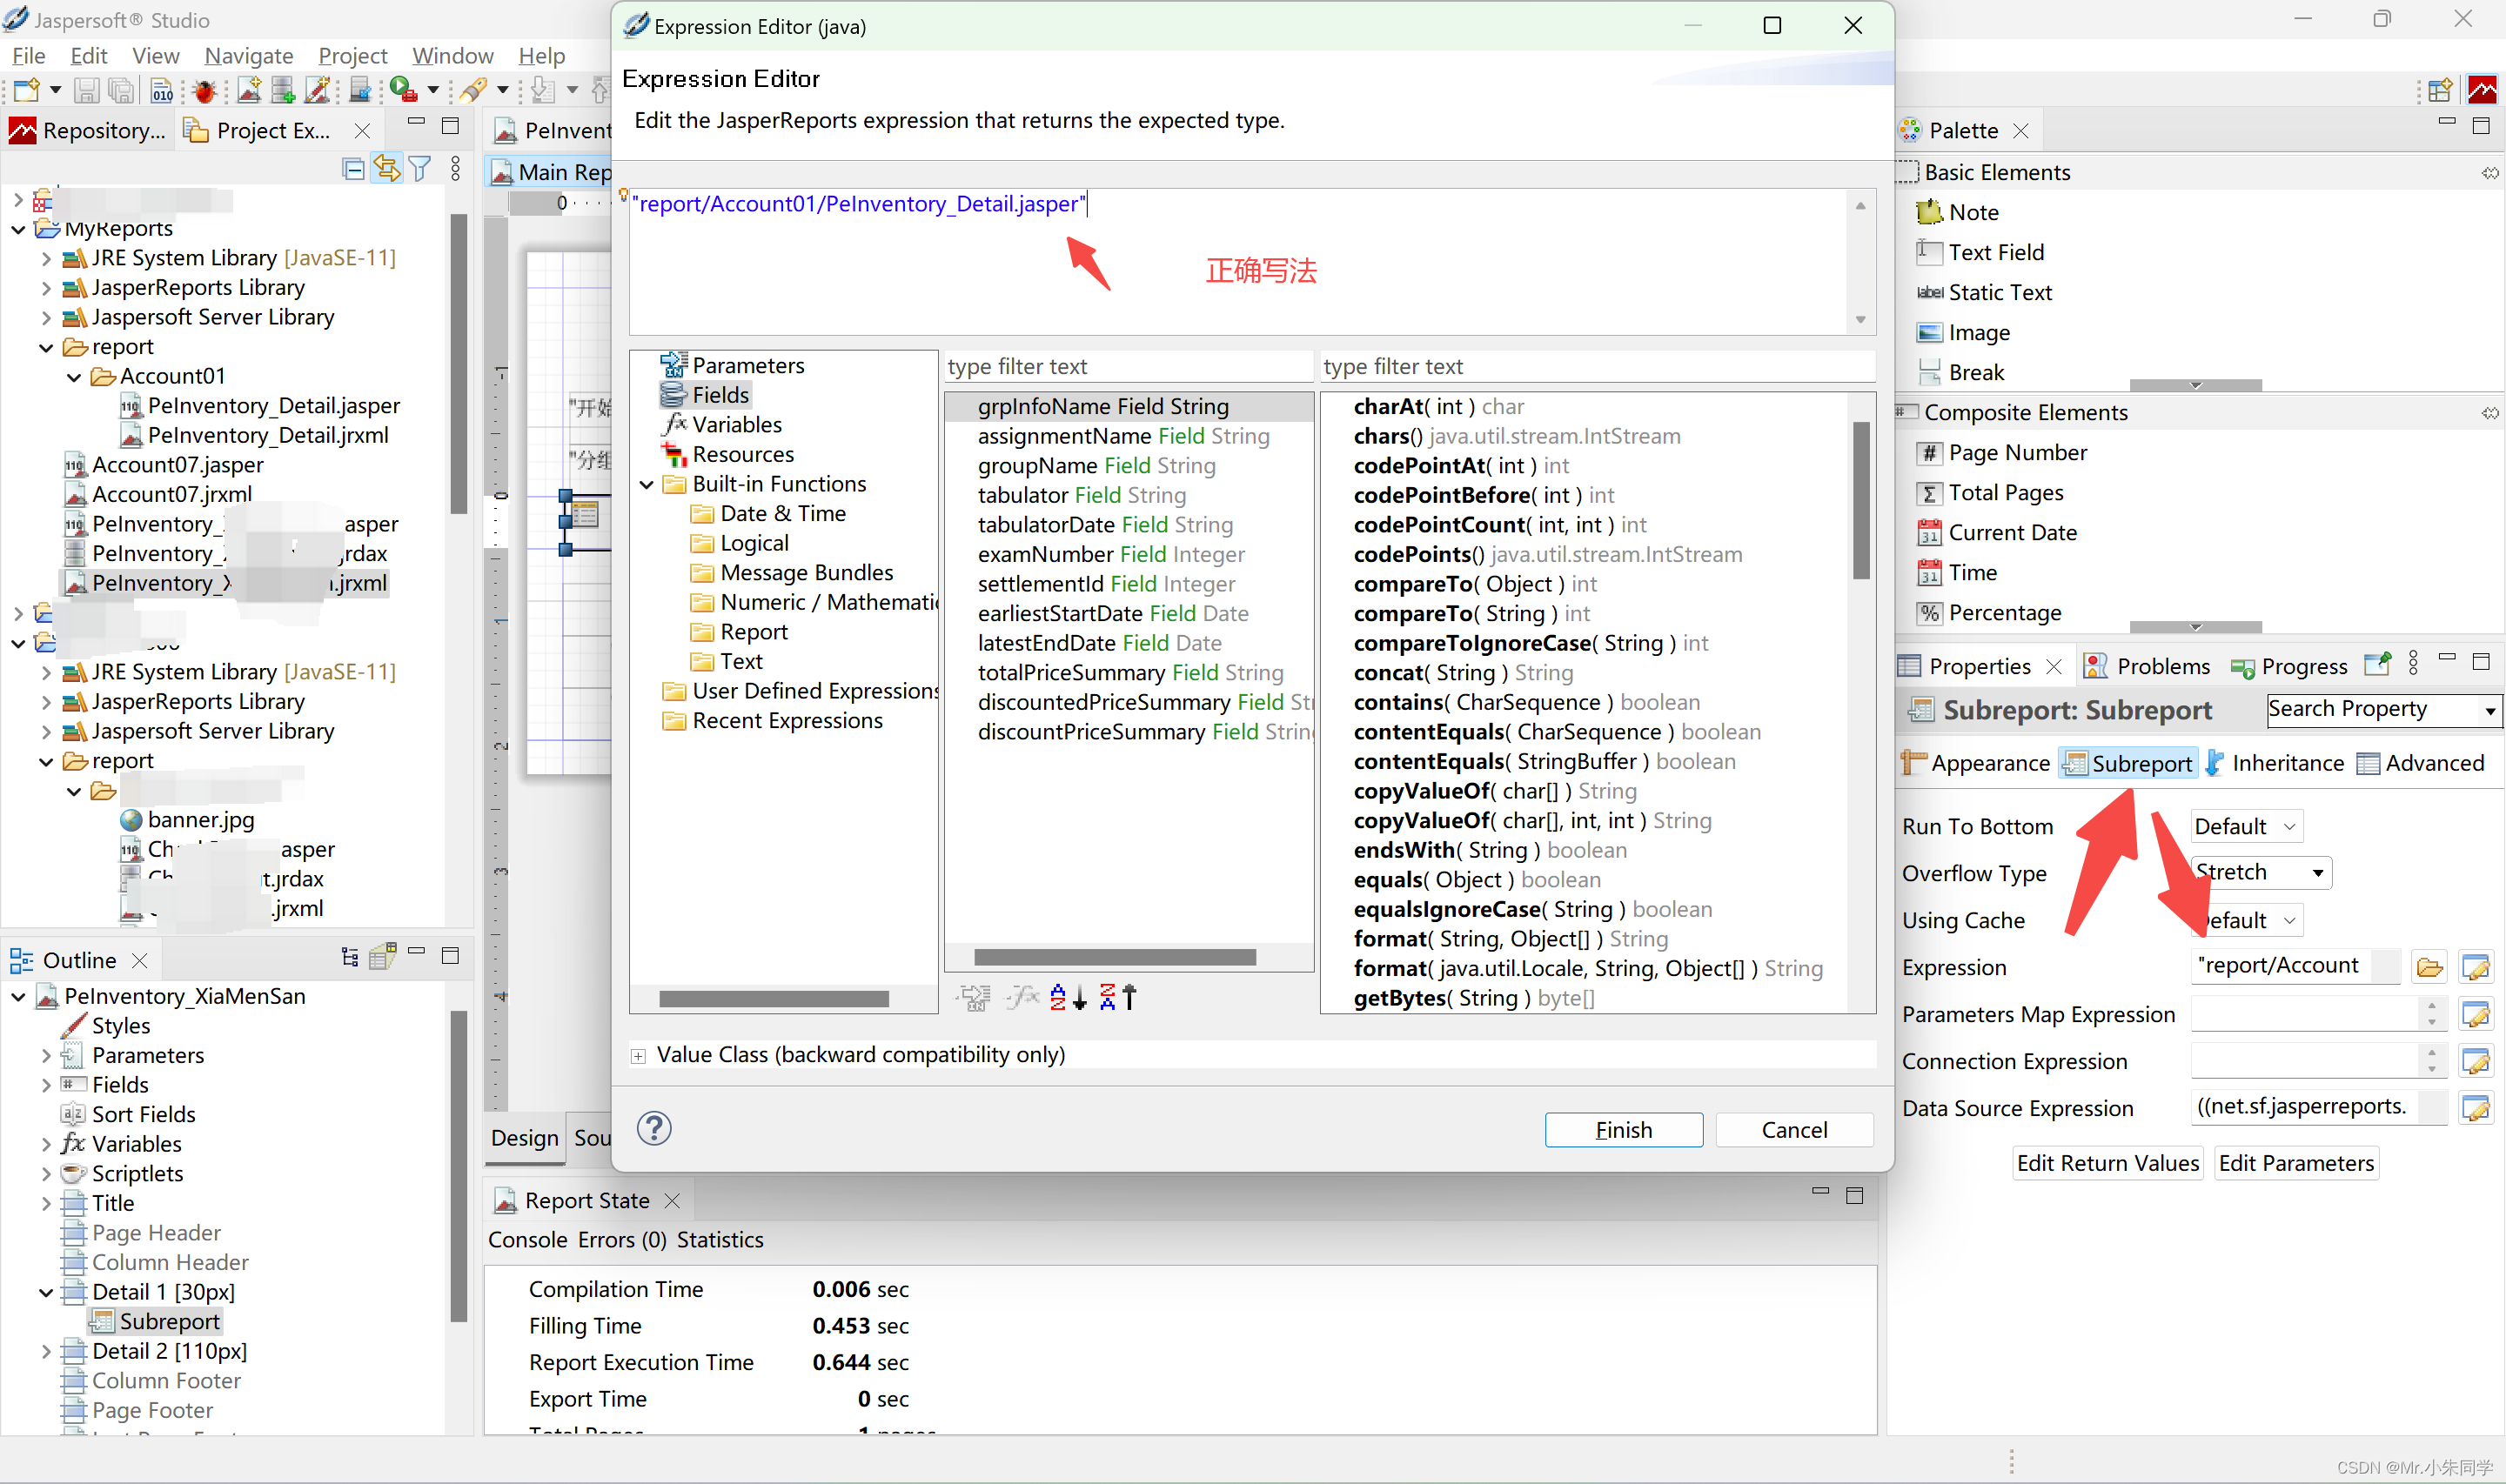Select the Page Number composite element
The height and width of the screenshot is (1484, 2506).
pos(2017,452)
